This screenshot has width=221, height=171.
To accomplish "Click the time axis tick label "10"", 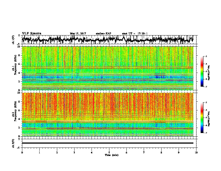I will point(196,153).
